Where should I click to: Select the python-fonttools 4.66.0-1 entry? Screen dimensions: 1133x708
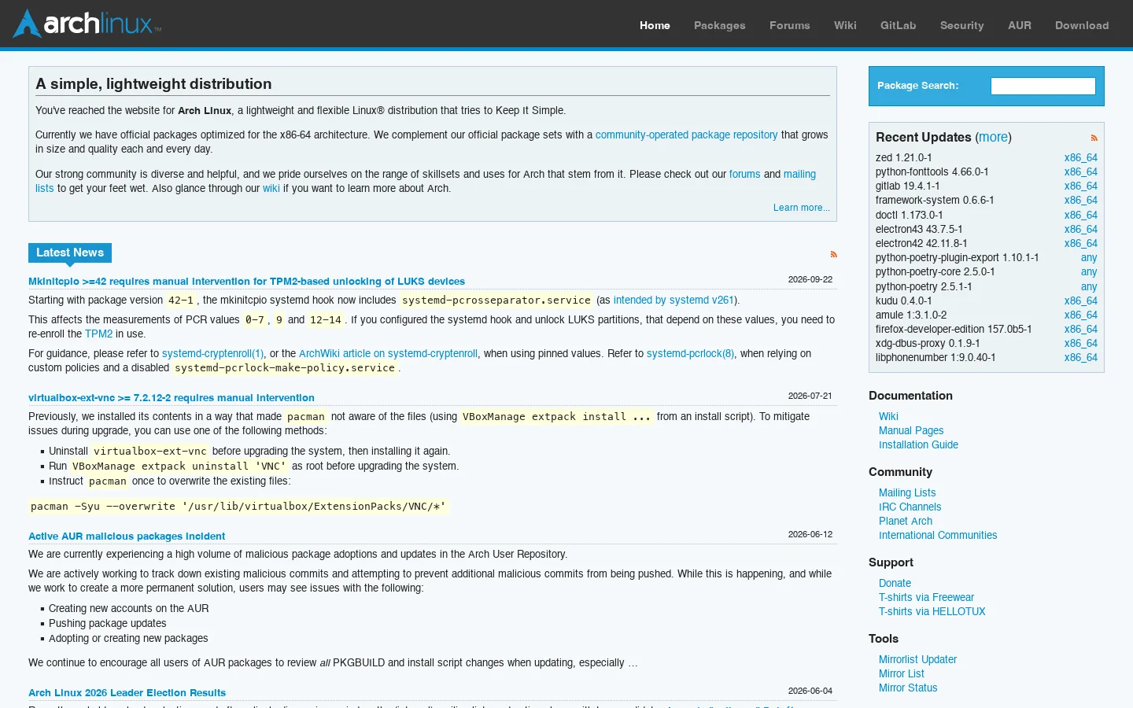(932, 171)
